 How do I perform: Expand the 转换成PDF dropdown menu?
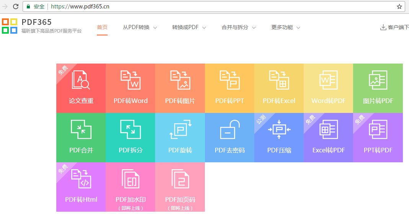point(189,27)
